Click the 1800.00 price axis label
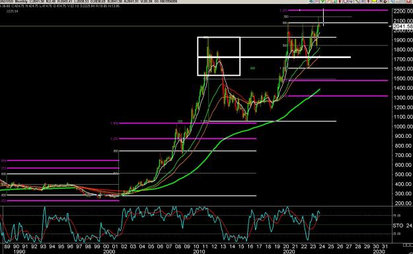 (402, 49)
